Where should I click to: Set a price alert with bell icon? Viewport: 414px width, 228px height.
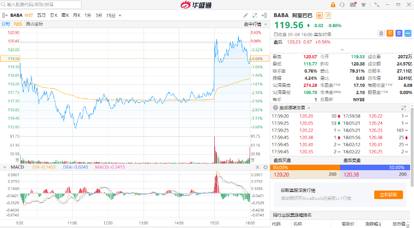(x=381, y=34)
